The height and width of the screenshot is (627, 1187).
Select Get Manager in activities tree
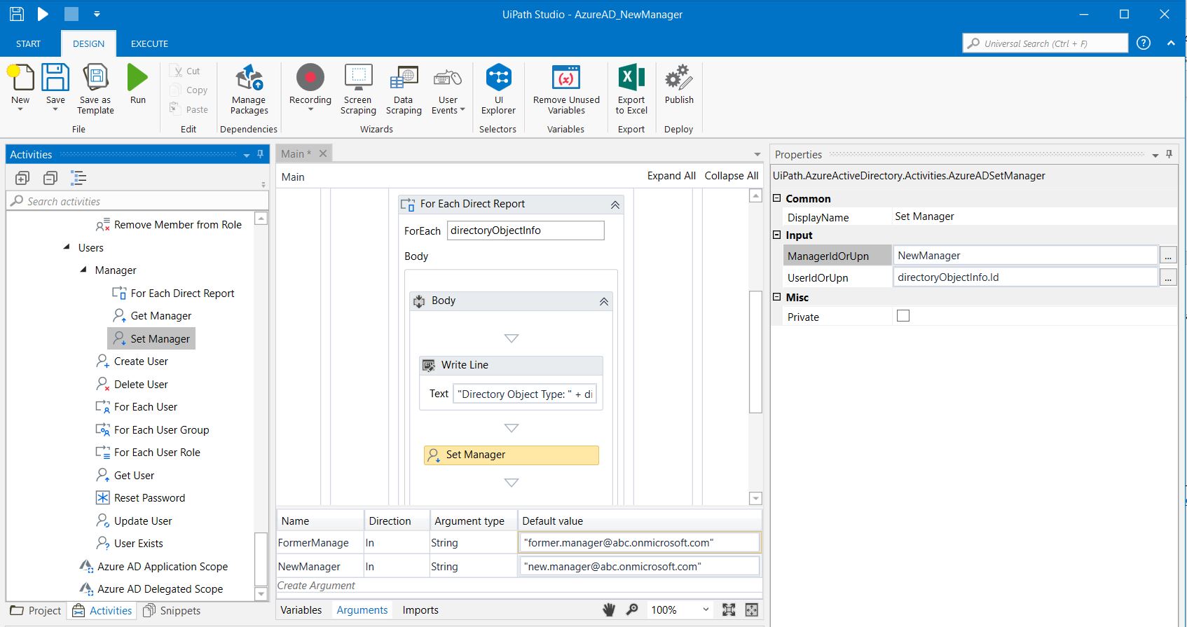(152, 316)
